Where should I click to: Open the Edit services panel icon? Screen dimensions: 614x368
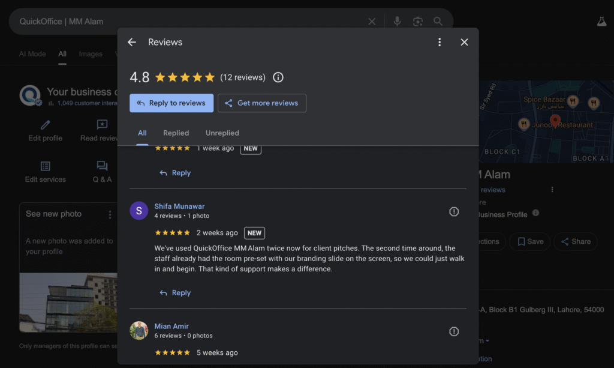(45, 166)
